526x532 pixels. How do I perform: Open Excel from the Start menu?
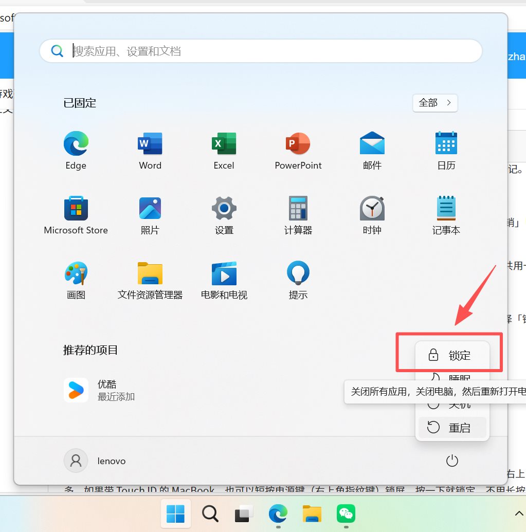click(224, 150)
